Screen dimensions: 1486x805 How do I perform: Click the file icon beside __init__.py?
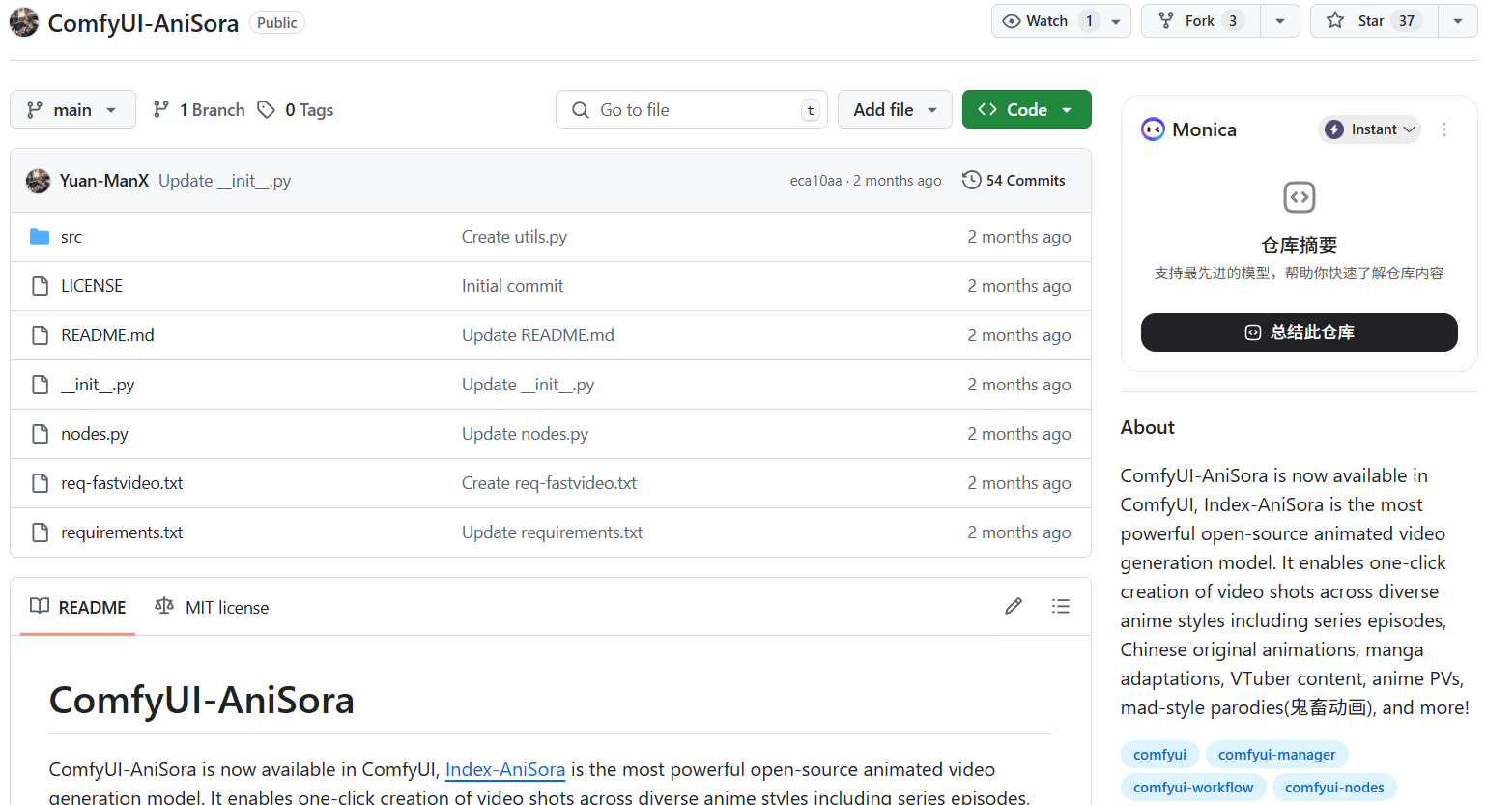[x=40, y=385]
